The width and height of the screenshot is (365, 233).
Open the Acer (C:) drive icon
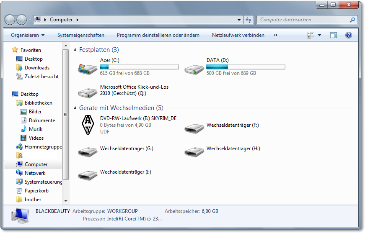[x=88, y=67]
